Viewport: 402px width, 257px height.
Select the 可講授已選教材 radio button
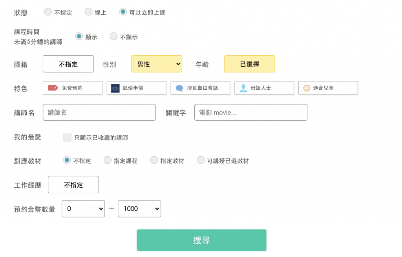click(x=201, y=160)
